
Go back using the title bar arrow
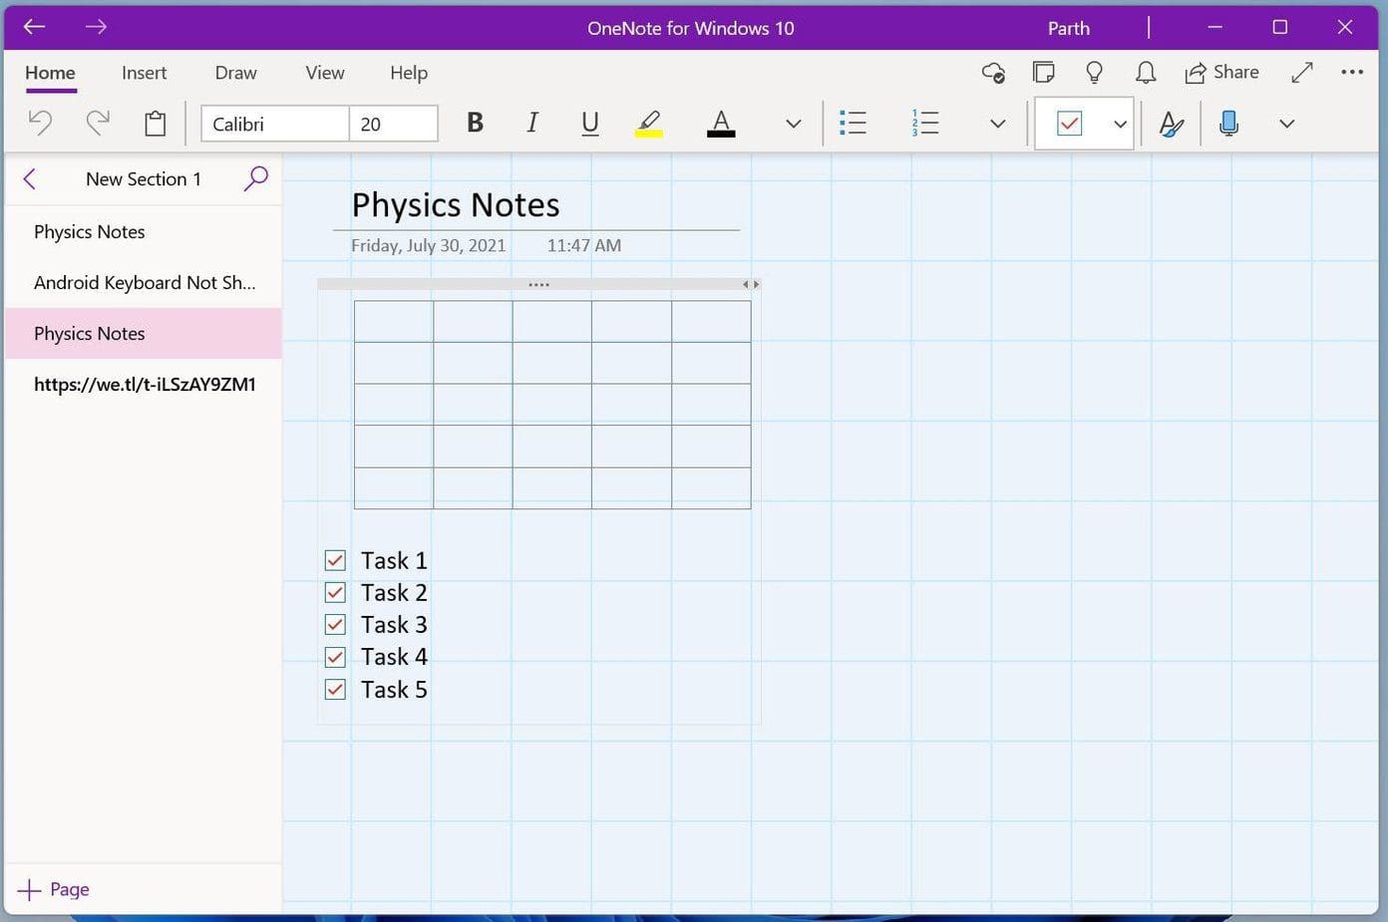(x=34, y=27)
